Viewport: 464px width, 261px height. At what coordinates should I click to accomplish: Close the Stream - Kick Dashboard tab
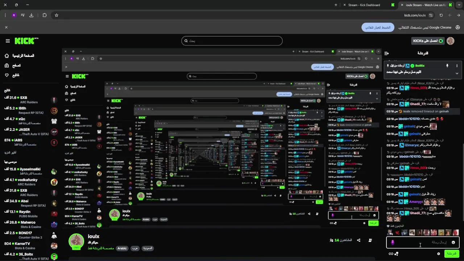click(x=344, y=5)
